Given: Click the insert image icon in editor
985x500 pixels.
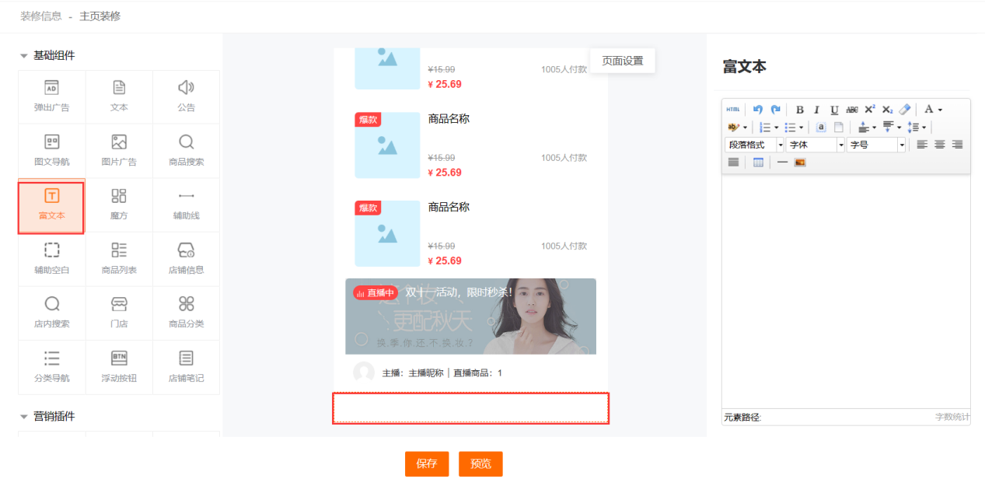Looking at the screenshot, I should point(799,163).
